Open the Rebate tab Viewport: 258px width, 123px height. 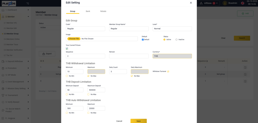103,11
